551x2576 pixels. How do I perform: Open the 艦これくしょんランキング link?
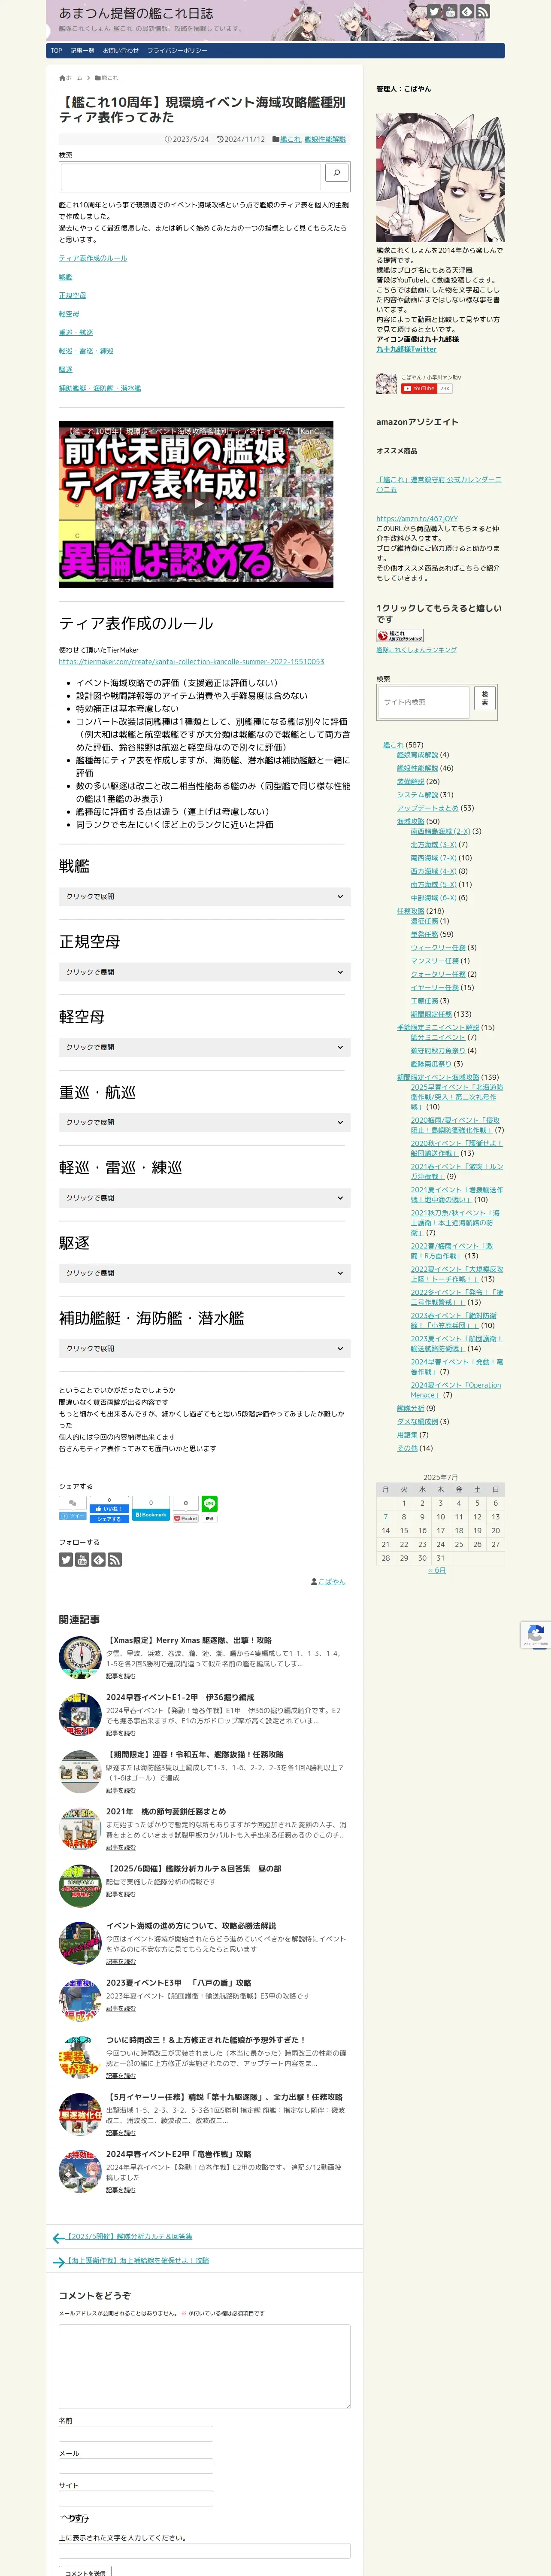[x=416, y=650]
